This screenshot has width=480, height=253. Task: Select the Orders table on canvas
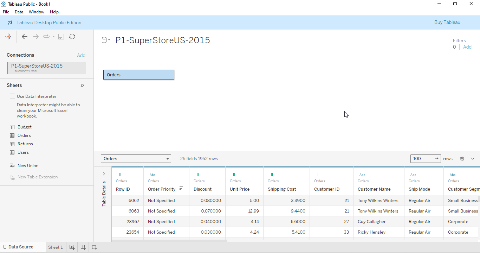click(139, 75)
